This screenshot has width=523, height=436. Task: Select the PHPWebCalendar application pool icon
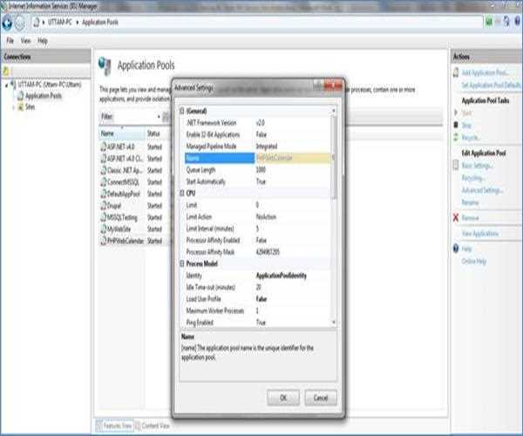103,240
